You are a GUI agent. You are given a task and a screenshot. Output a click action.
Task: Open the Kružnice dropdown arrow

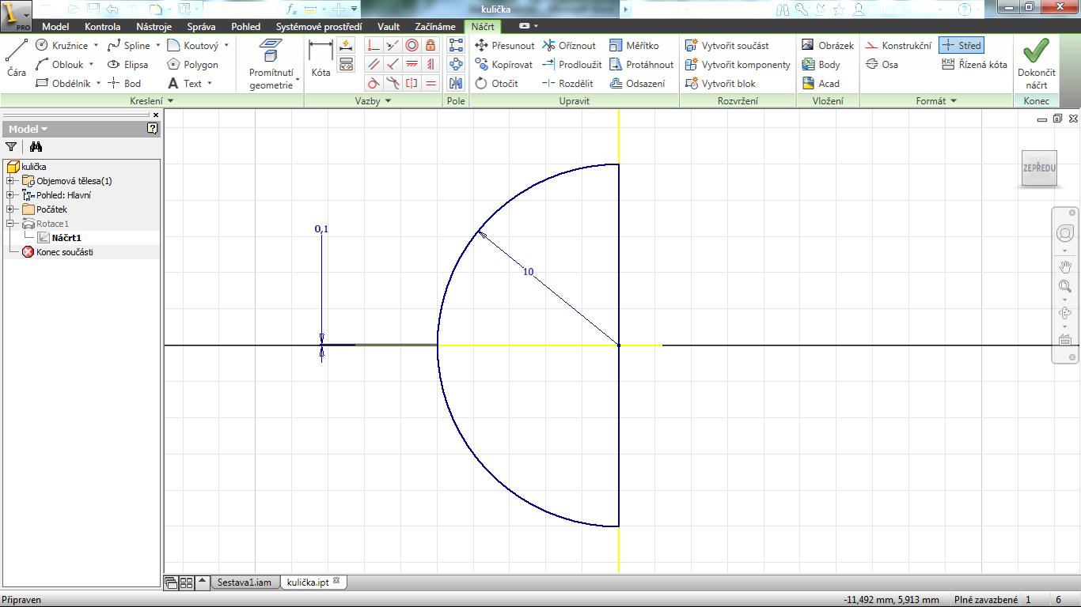coord(96,46)
